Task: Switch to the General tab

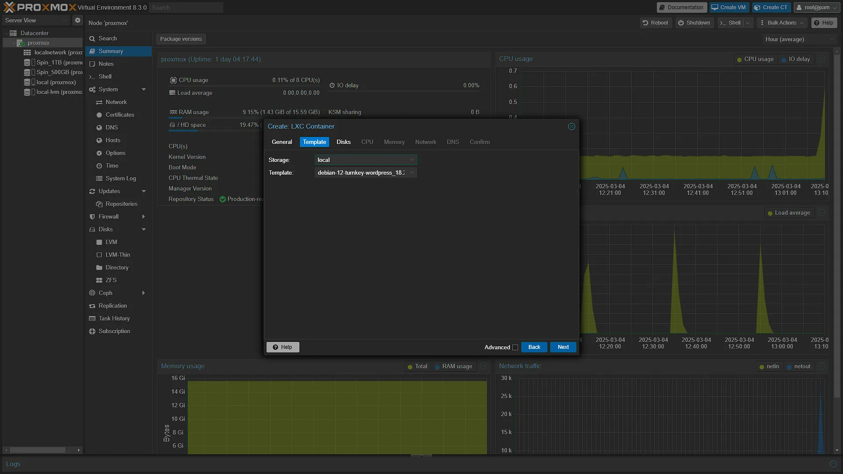Action: click(x=281, y=142)
